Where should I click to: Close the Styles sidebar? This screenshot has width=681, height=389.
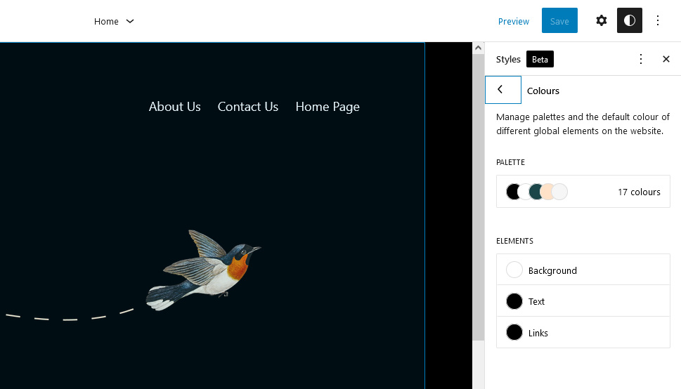click(x=666, y=59)
